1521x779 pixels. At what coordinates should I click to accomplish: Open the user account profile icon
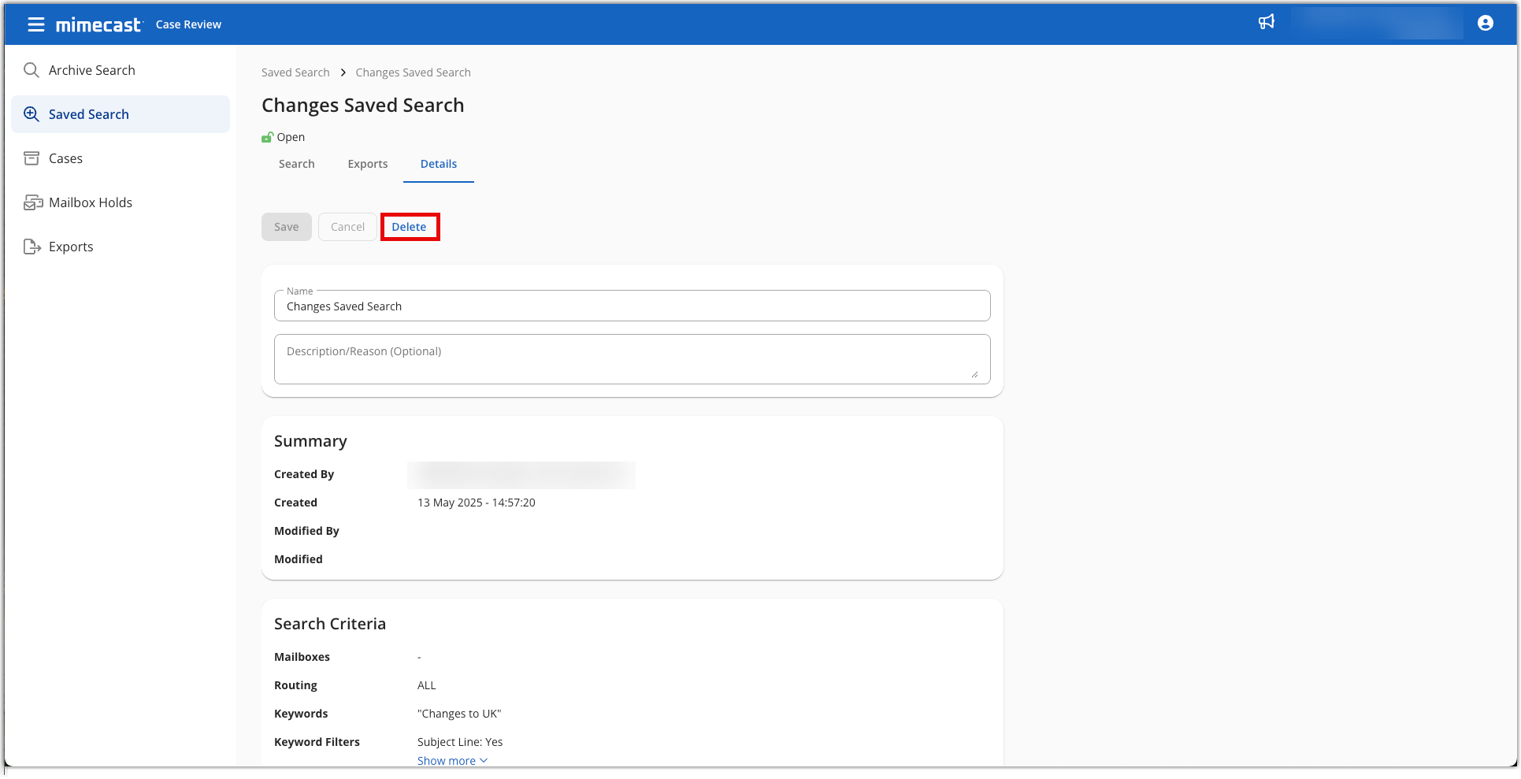[1485, 23]
